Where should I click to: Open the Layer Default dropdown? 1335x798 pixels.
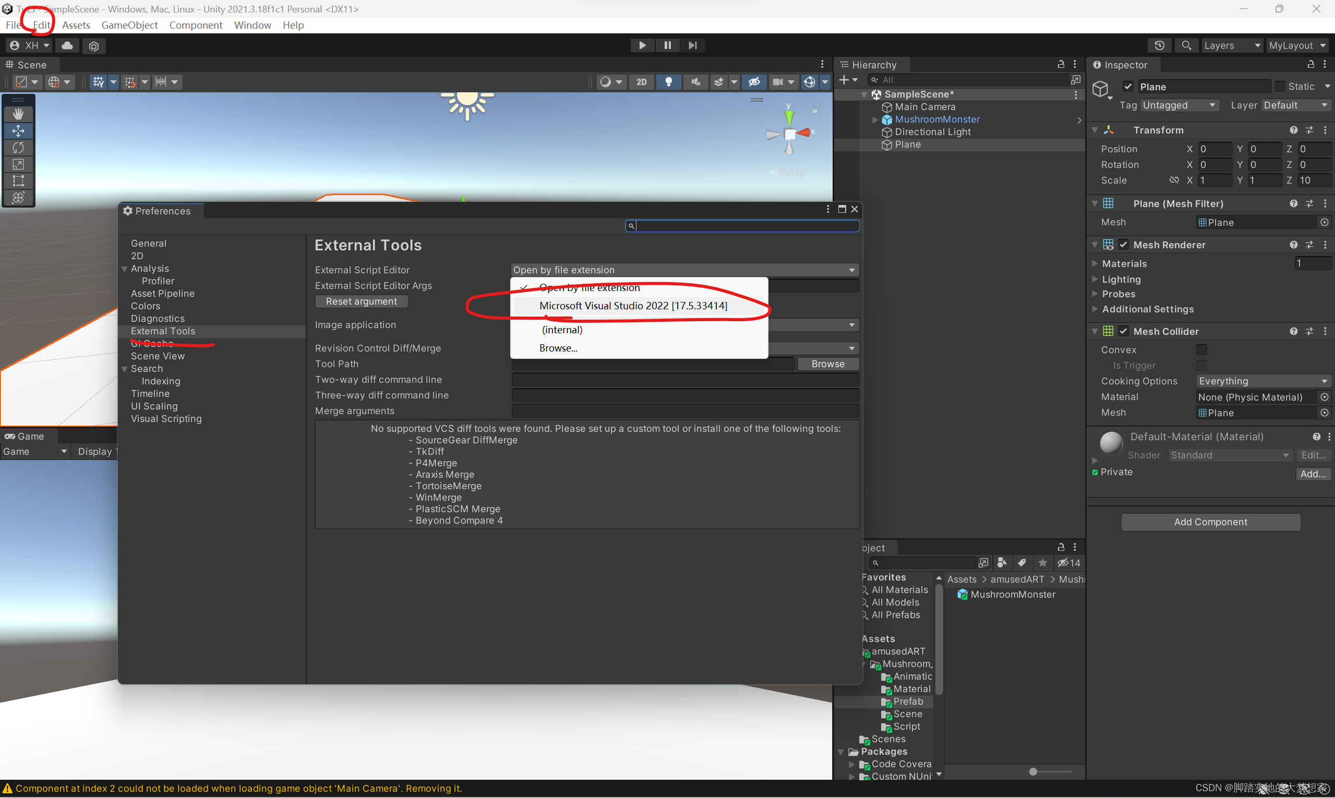pos(1296,105)
